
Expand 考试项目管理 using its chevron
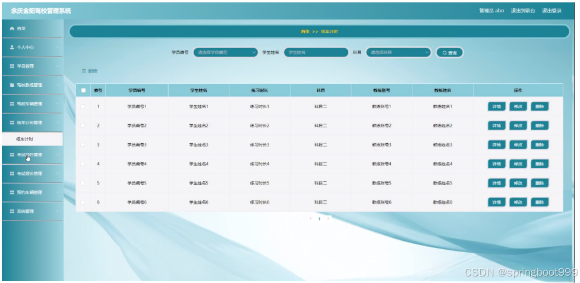(58, 155)
